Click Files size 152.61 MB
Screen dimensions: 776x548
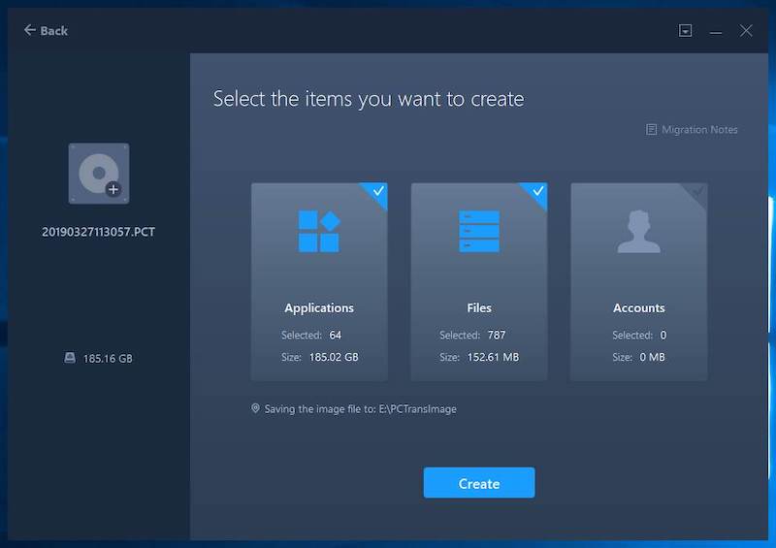click(x=493, y=358)
